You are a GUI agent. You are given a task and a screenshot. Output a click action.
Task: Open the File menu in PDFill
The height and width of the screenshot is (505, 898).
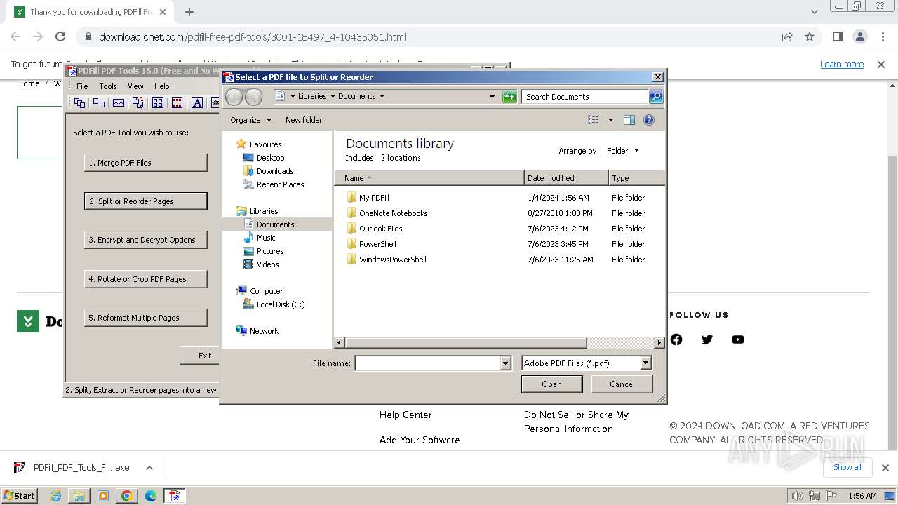[82, 86]
